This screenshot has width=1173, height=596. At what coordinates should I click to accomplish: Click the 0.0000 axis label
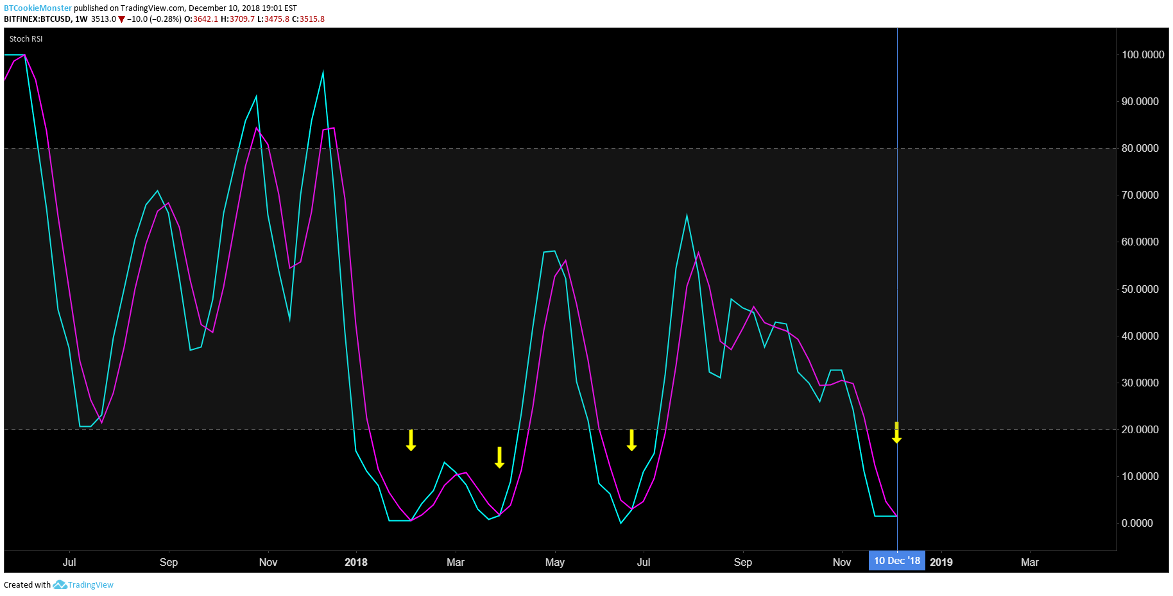coord(1137,523)
